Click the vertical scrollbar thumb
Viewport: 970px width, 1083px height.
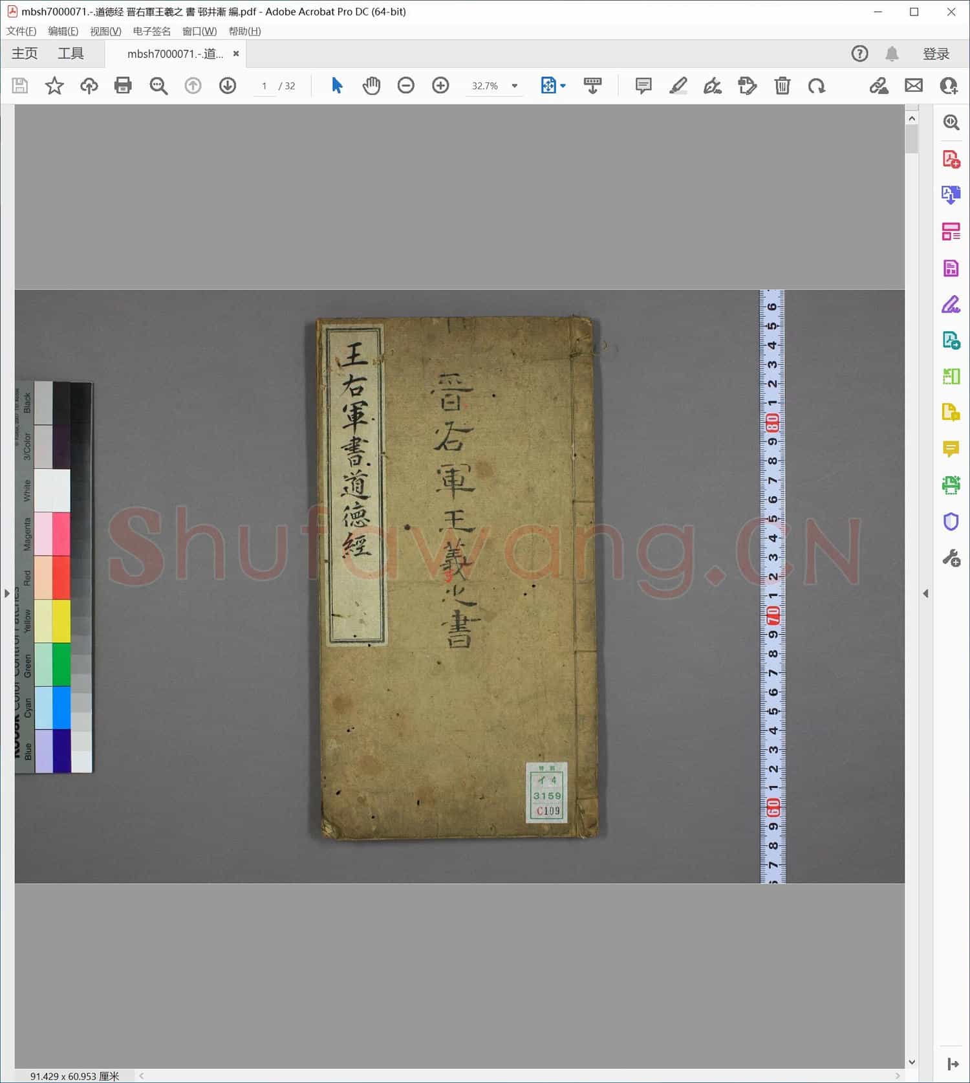tap(912, 139)
